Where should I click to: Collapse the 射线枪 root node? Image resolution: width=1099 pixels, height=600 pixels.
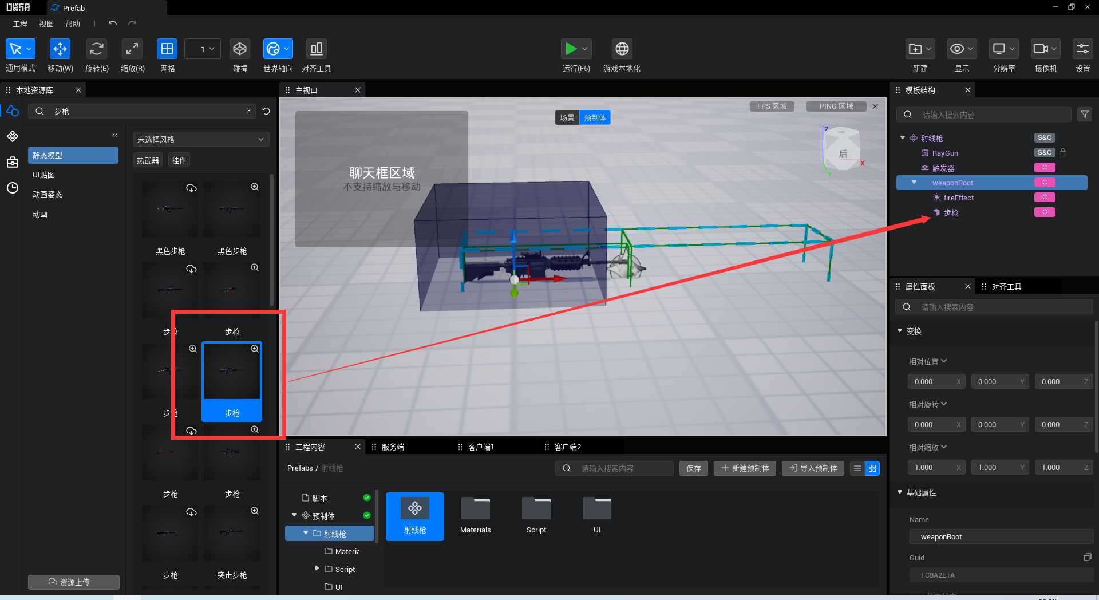pos(903,138)
